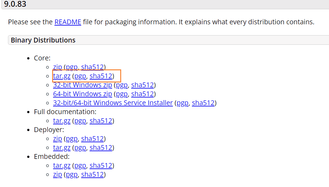This screenshot has height=187, width=329.
Task: Click the Binary Distributions section heading
Action: (43, 40)
